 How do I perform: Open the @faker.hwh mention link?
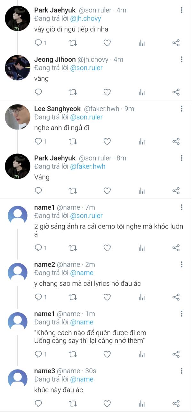click(x=87, y=166)
